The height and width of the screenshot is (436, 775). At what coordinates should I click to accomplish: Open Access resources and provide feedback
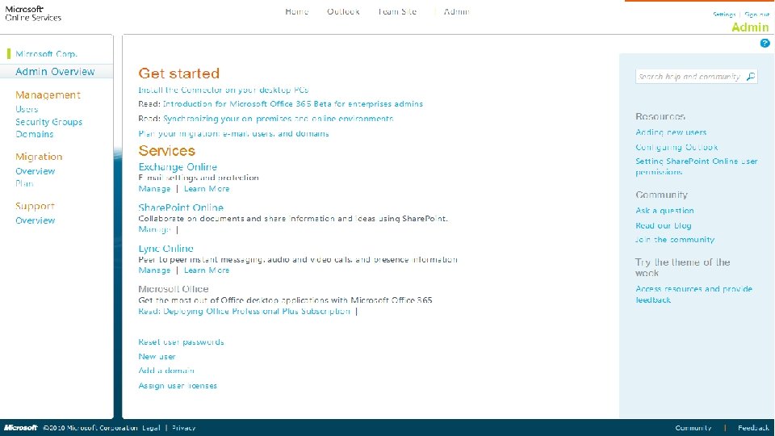(694, 294)
